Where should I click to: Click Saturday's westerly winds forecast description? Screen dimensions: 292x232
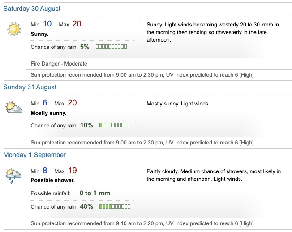[x=212, y=32]
